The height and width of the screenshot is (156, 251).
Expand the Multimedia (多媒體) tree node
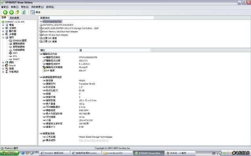pyautogui.click(x=3, y=34)
